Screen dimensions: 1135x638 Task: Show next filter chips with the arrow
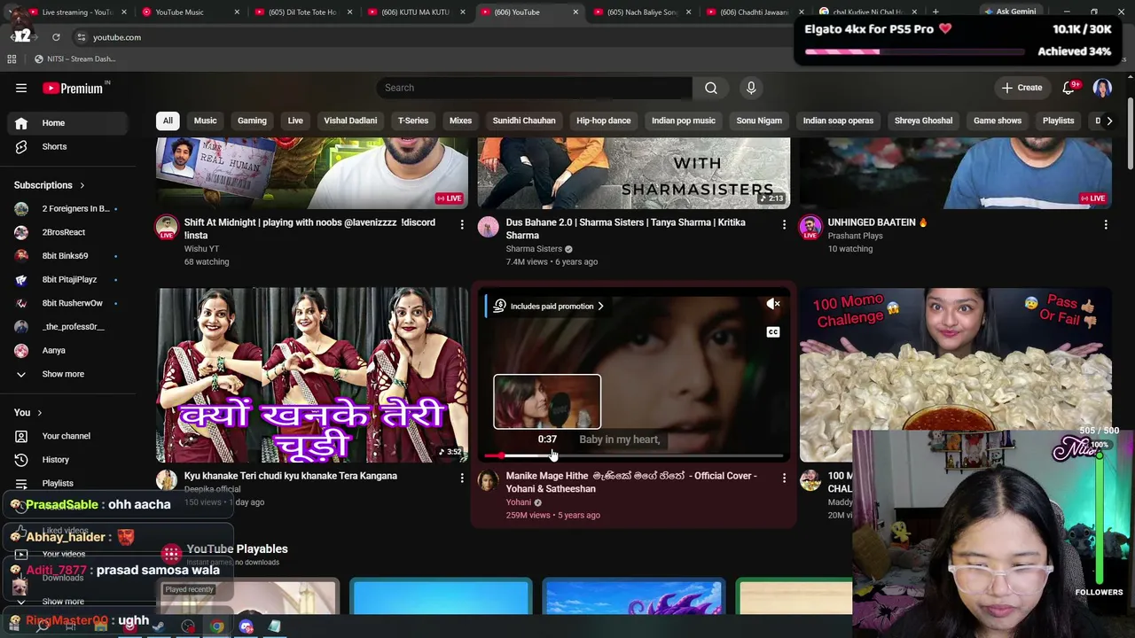[x=1109, y=121]
